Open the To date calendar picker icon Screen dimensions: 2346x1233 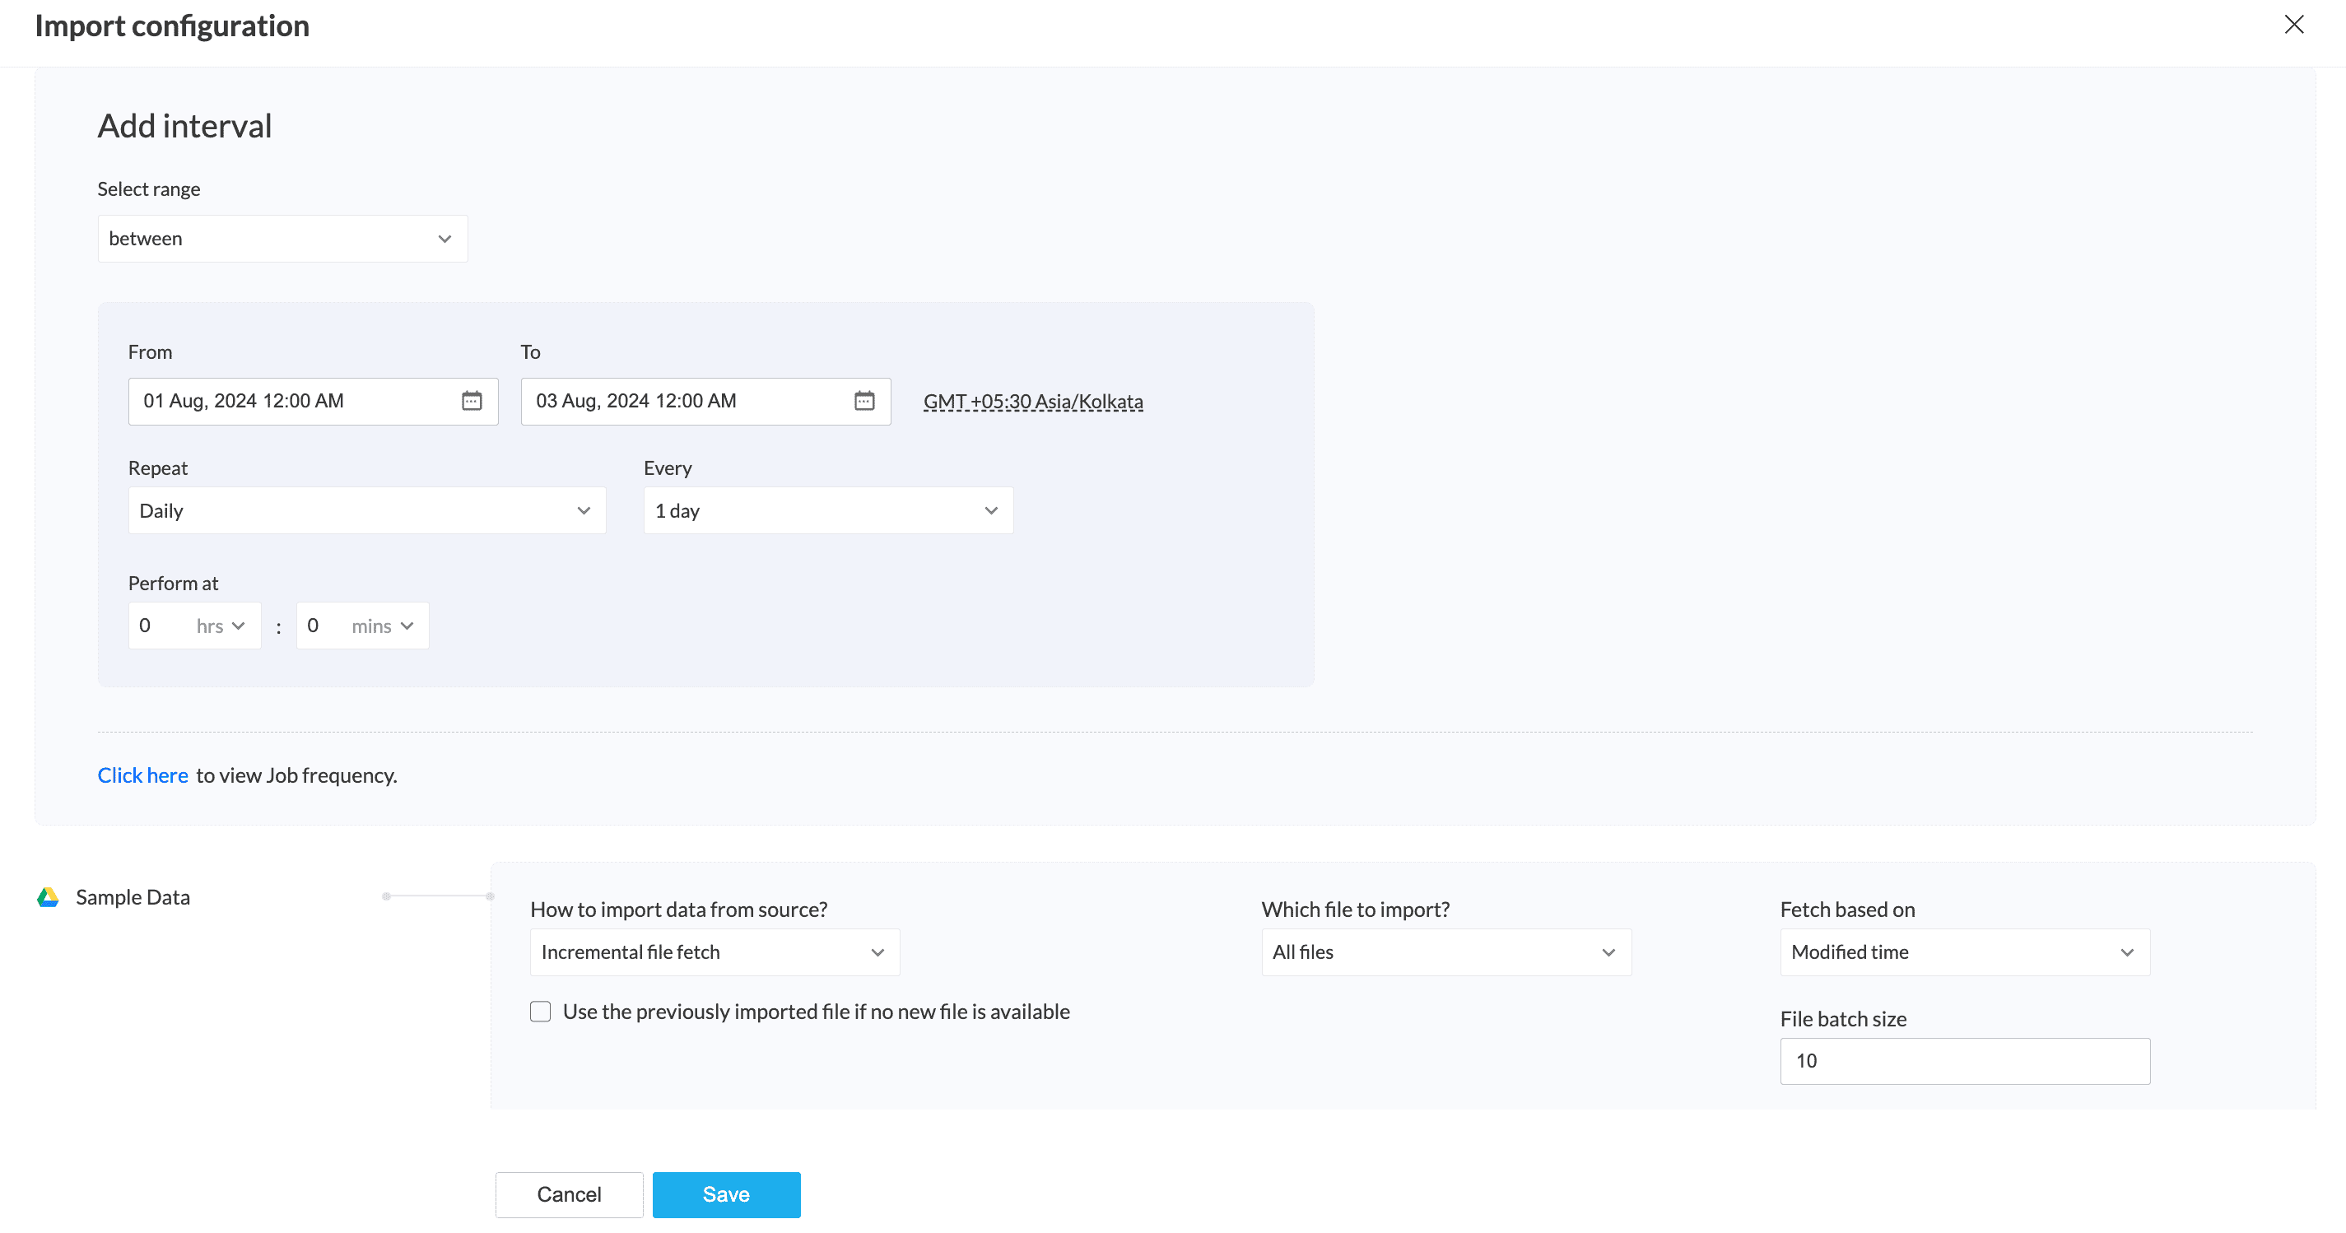point(863,401)
